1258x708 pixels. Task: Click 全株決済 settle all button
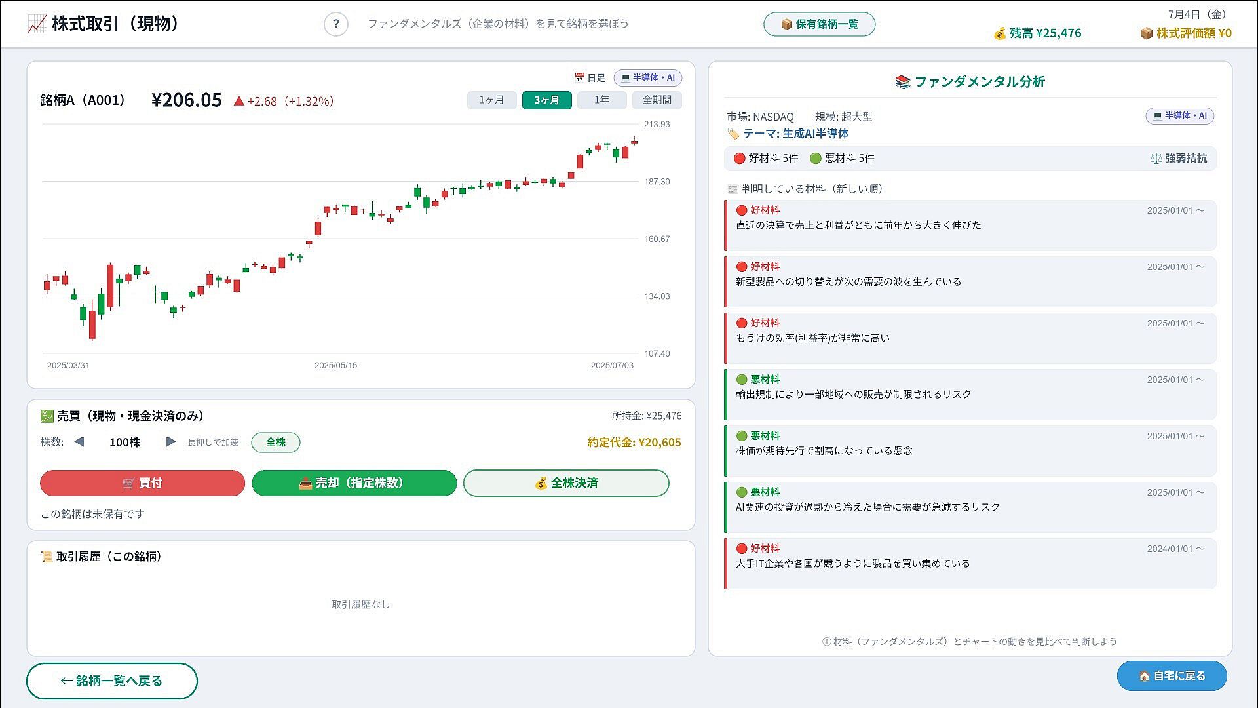pos(566,483)
